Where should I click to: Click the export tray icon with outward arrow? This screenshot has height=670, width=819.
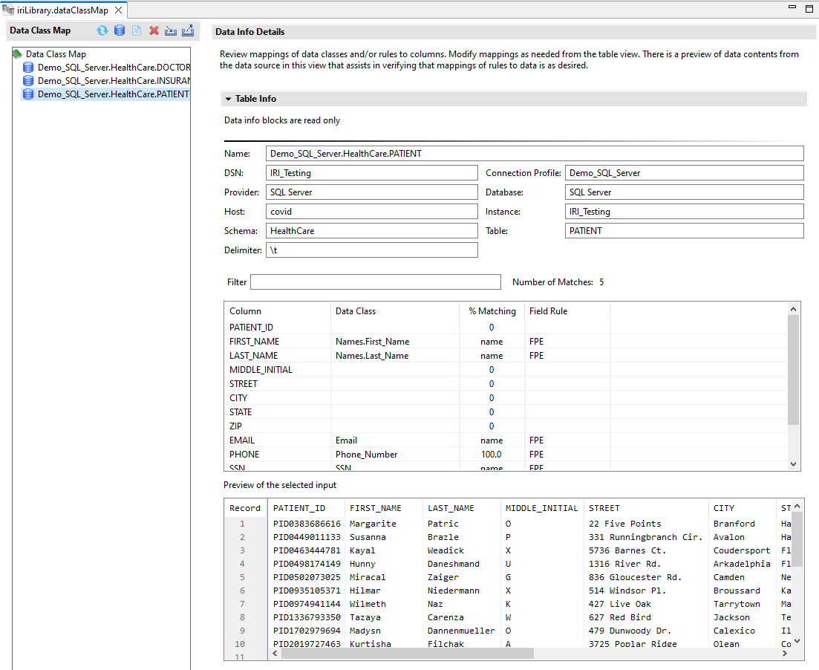coord(188,30)
